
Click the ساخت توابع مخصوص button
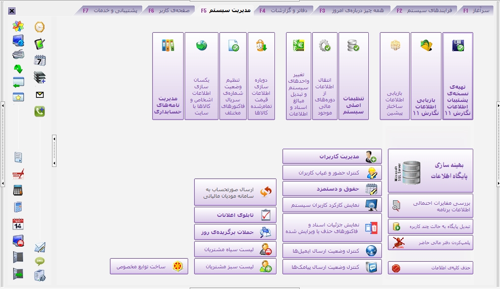tap(149, 266)
